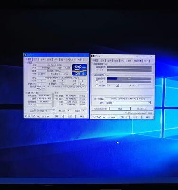178x190 pixels.
Task: Enable the reference checkbox under single-thread benchmark
Action: pos(97,70)
